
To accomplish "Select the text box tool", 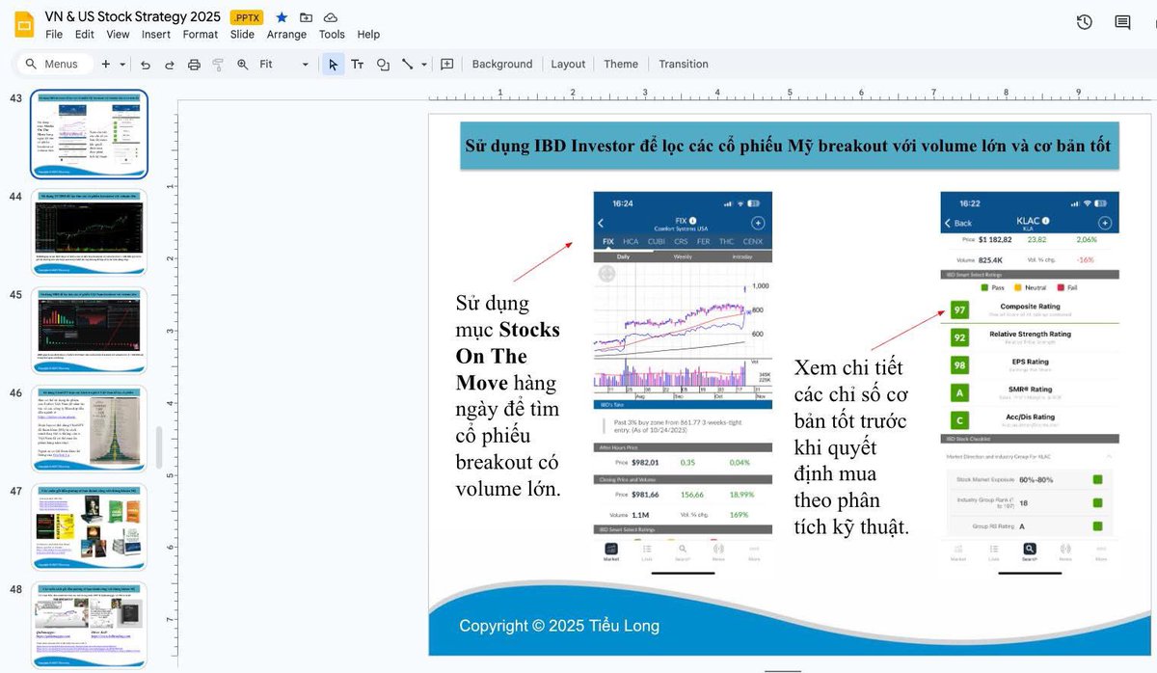I will (358, 65).
